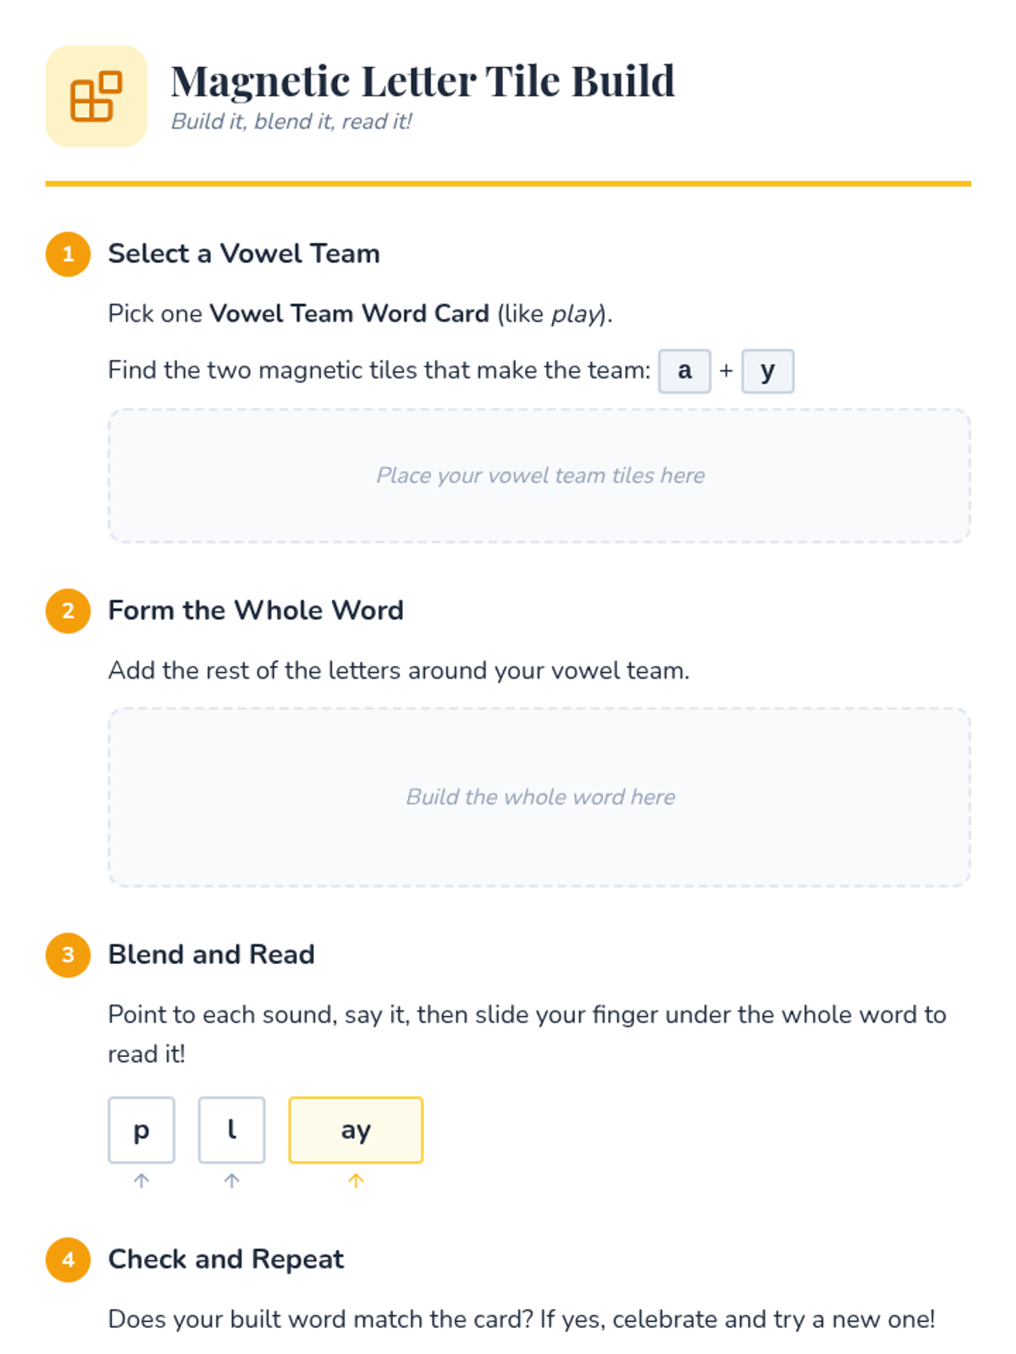
Task: Click the step 4 number badge
Action: [x=69, y=1260]
